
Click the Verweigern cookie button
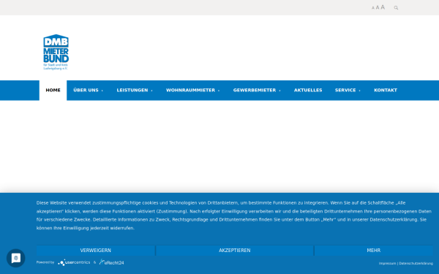(95, 251)
